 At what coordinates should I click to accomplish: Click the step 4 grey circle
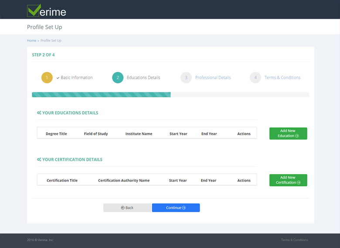(255, 78)
